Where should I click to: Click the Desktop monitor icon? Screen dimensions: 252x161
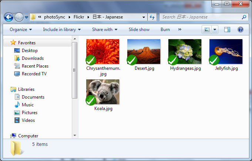[x=17, y=51]
